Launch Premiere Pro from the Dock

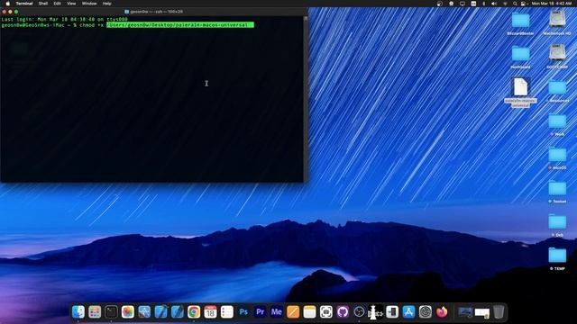(x=260, y=312)
